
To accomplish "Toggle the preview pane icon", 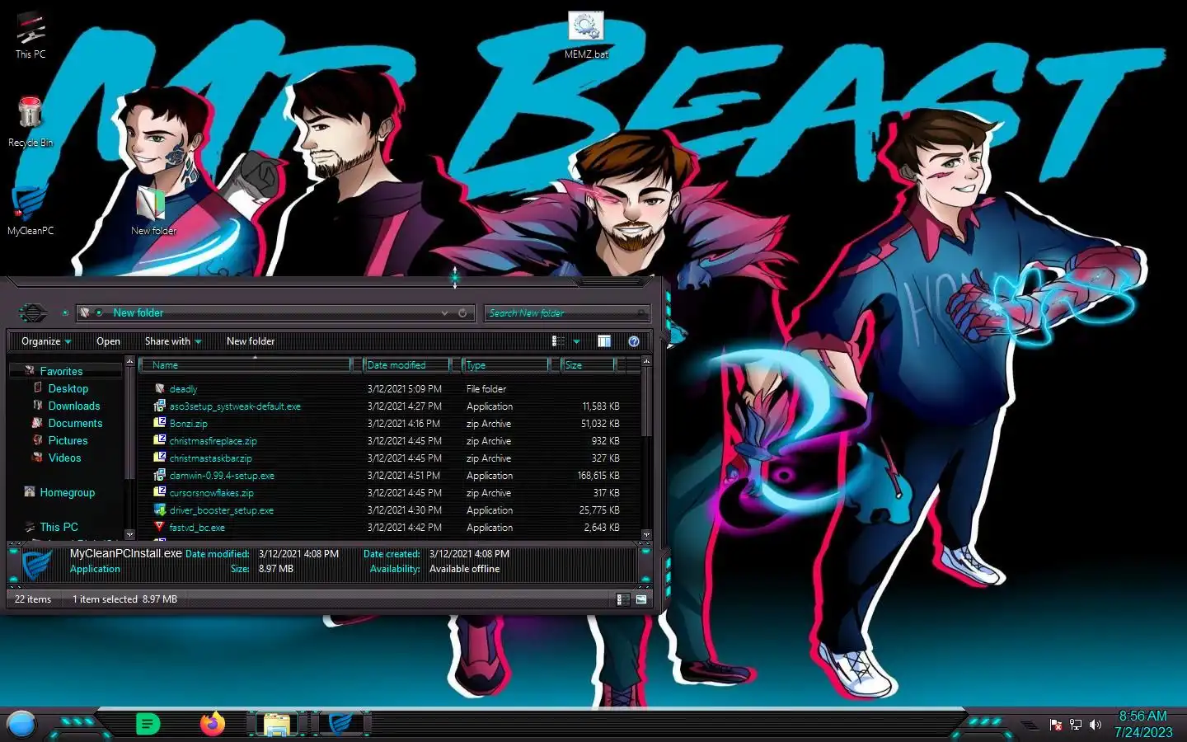I will [604, 341].
